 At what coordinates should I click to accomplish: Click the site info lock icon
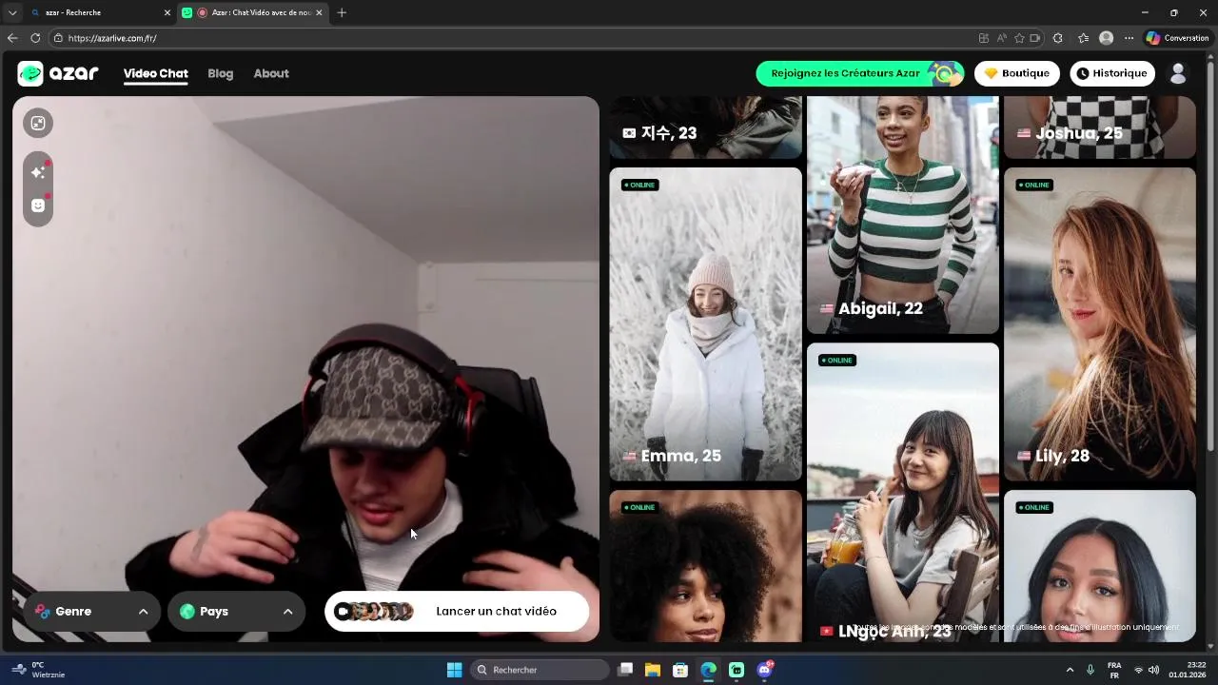(58, 38)
